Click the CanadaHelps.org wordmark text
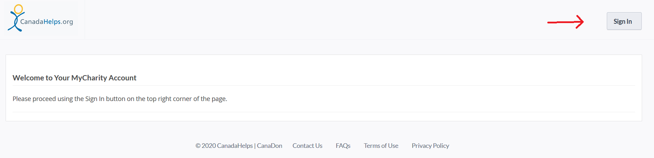 pos(47,22)
